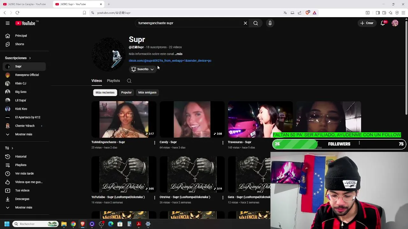Switch to the Playlists channel tab

coord(113,81)
